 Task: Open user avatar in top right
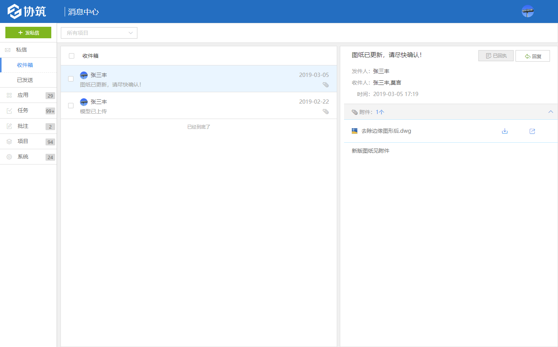point(527,11)
